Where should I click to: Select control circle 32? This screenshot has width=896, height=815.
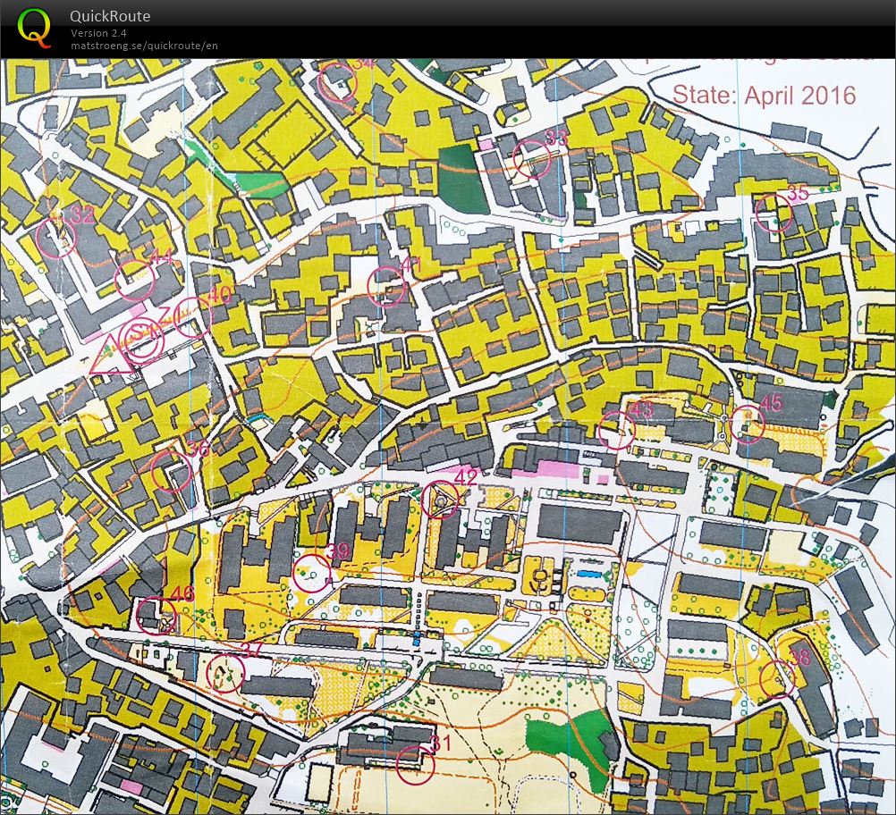coord(56,239)
